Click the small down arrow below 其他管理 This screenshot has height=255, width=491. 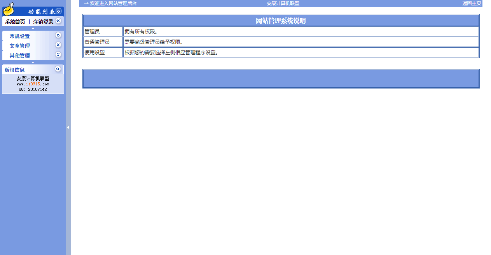pyautogui.click(x=33, y=62)
